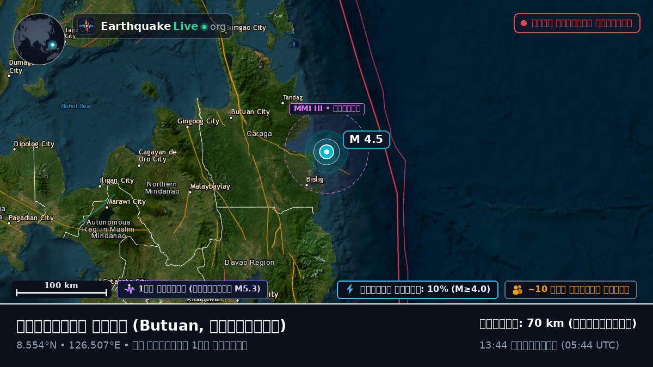Screen dimensions: 653x367
Task: Click the people icon in the ~10 badge
Action: click(518, 290)
